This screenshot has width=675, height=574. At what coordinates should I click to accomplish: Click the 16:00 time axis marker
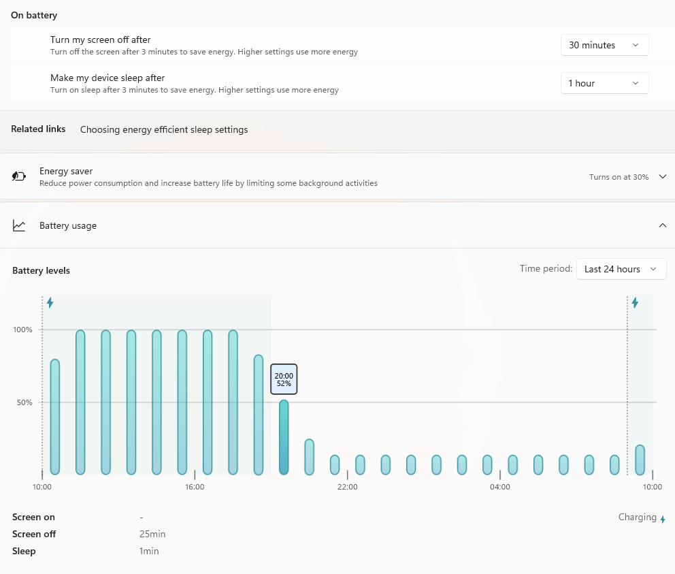(195, 487)
